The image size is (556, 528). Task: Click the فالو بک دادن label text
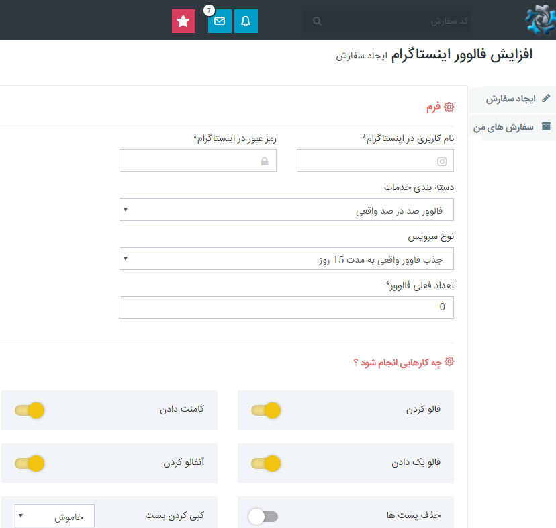pos(416,462)
